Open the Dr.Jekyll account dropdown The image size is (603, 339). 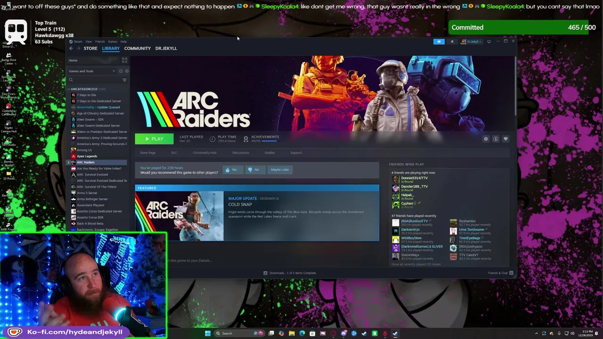(471, 41)
